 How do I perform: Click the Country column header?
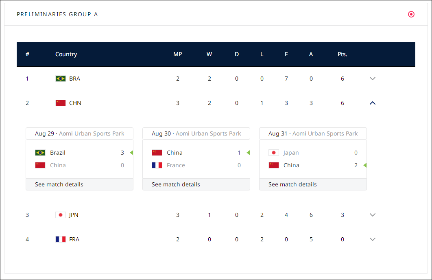tap(66, 54)
